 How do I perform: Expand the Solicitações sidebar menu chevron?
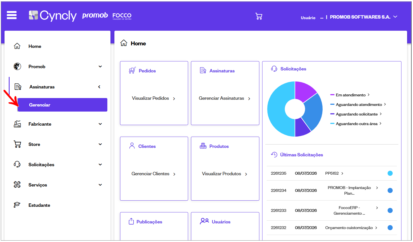tap(100, 165)
